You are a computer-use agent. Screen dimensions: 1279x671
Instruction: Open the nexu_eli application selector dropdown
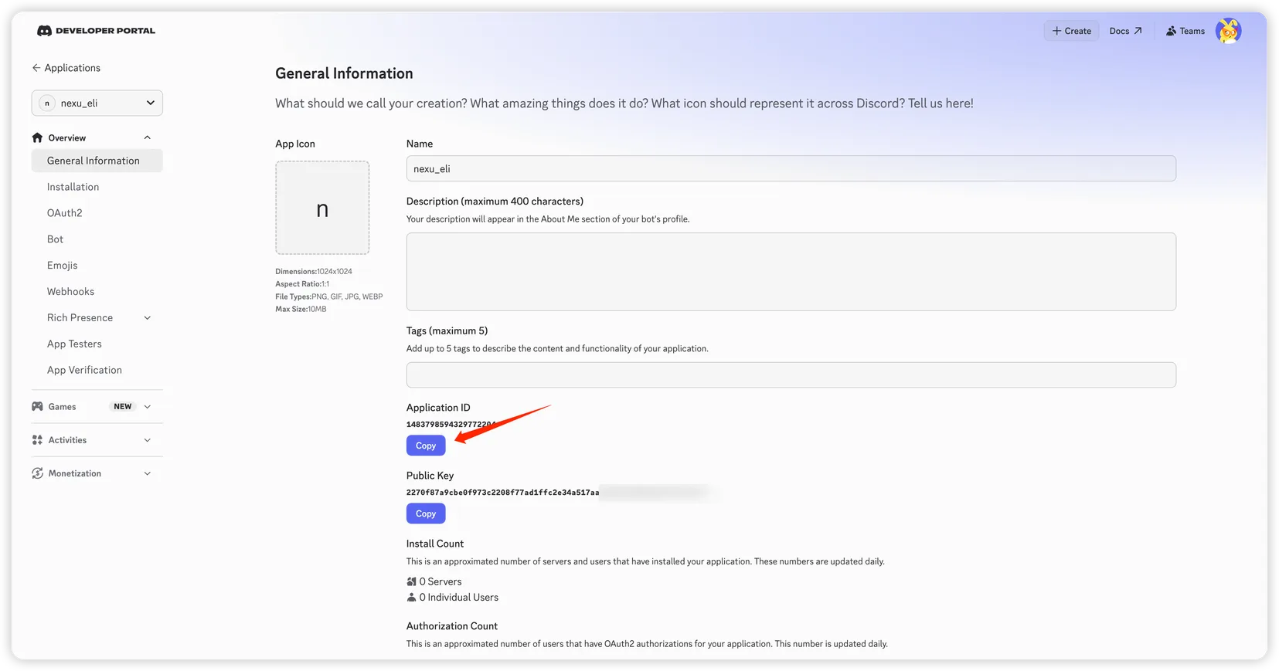point(97,103)
